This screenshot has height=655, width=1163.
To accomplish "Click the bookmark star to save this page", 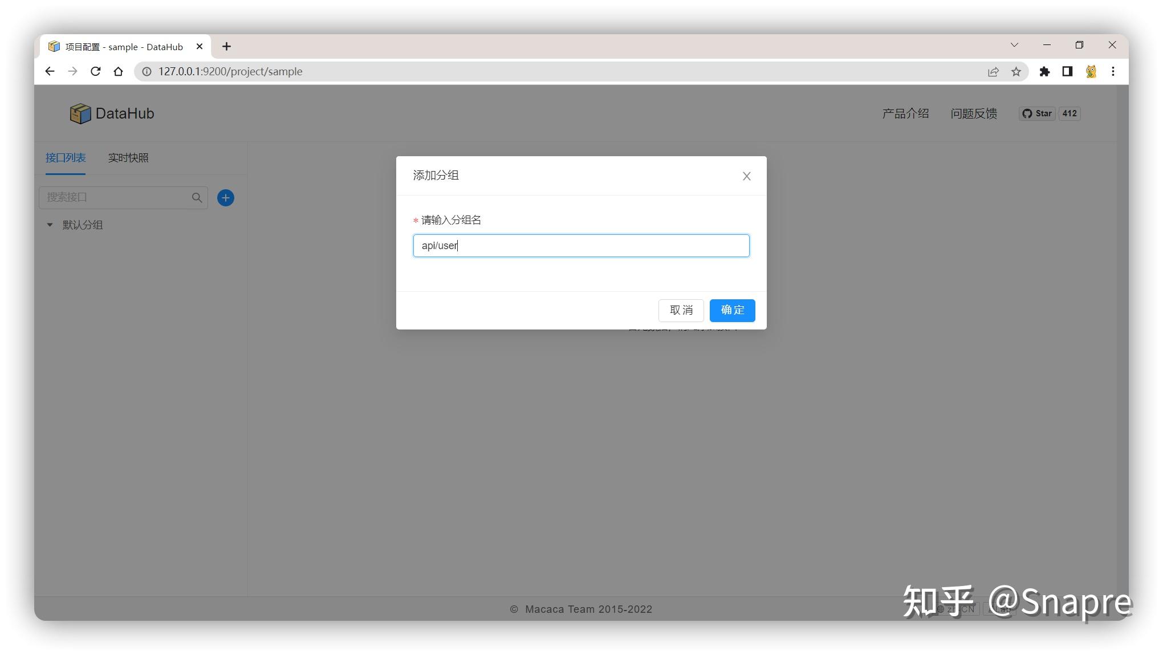I will (x=1016, y=71).
